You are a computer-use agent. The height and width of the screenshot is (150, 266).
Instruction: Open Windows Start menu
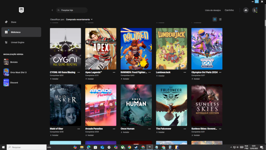[3, 147]
